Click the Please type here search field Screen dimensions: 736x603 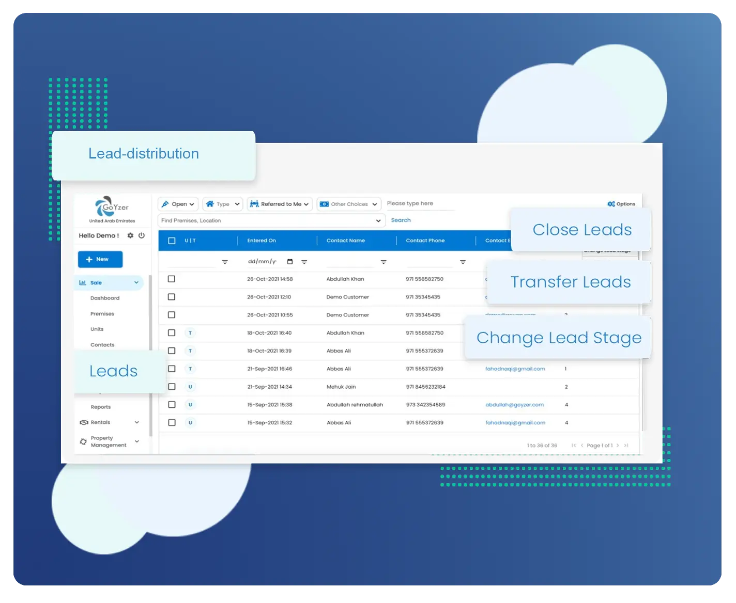coord(419,203)
